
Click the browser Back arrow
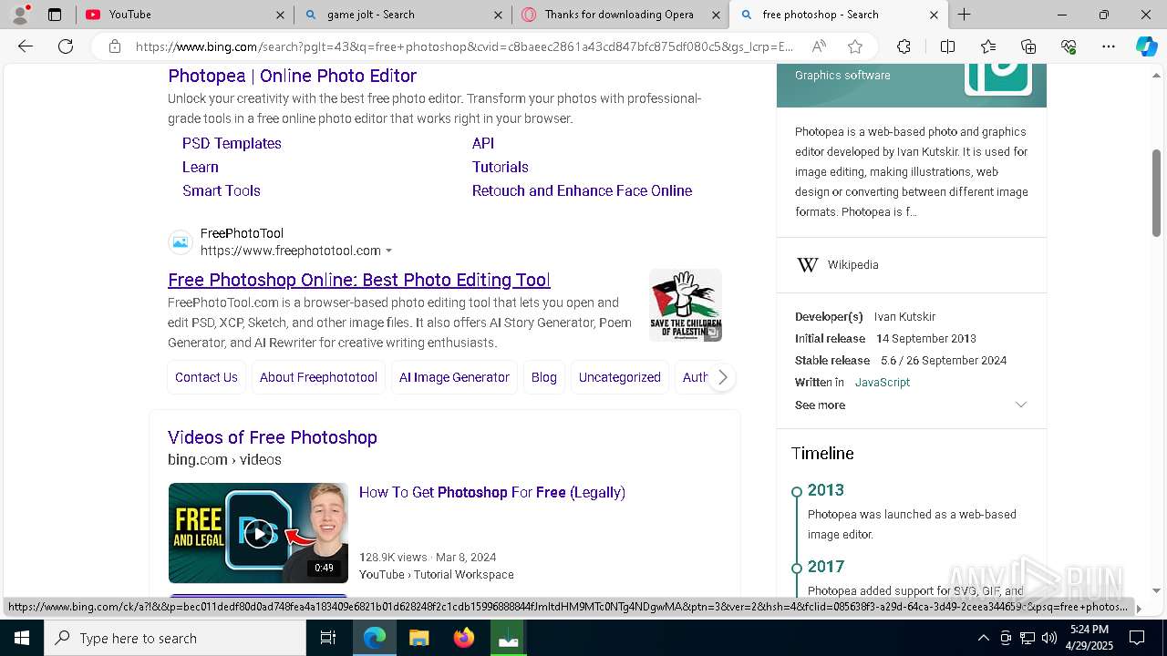[26, 46]
